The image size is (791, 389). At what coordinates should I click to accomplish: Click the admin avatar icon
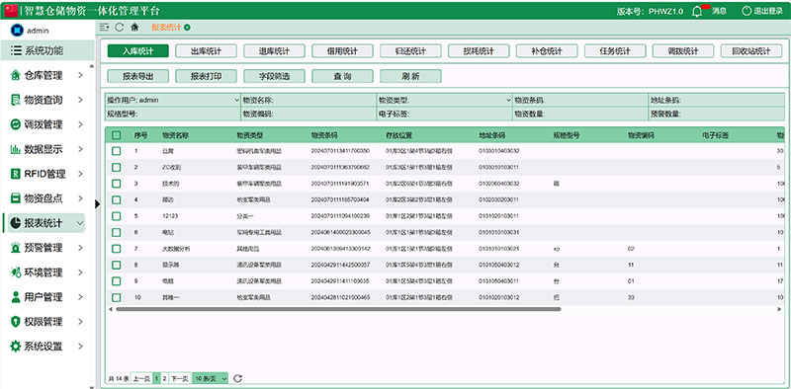(17, 31)
